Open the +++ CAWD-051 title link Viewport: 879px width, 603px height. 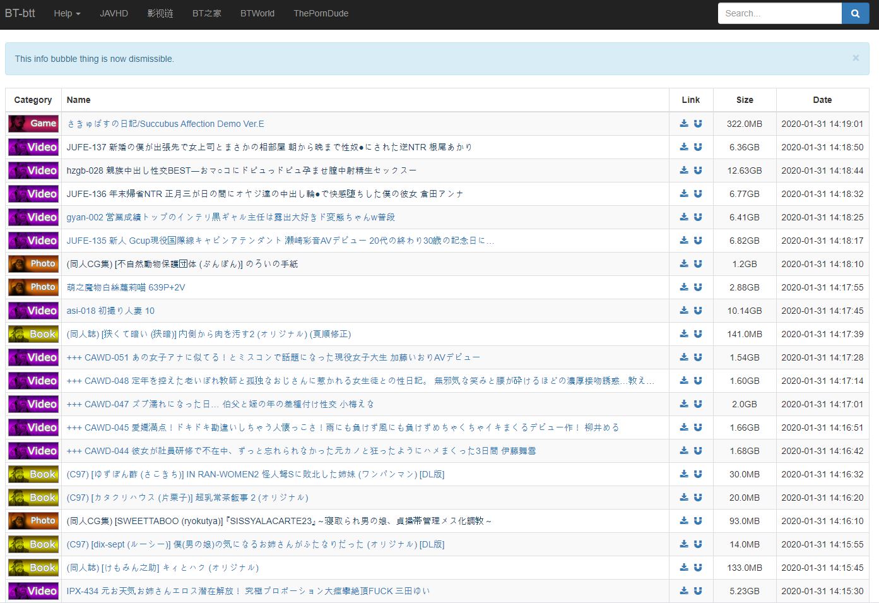(273, 357)
